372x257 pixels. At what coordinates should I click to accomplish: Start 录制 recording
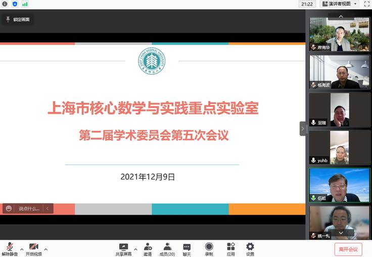tap(209, 249)
